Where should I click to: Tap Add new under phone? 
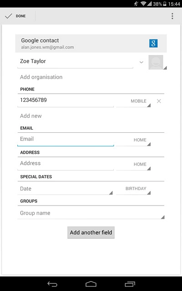pyautogui.click(x=31, y=116)
